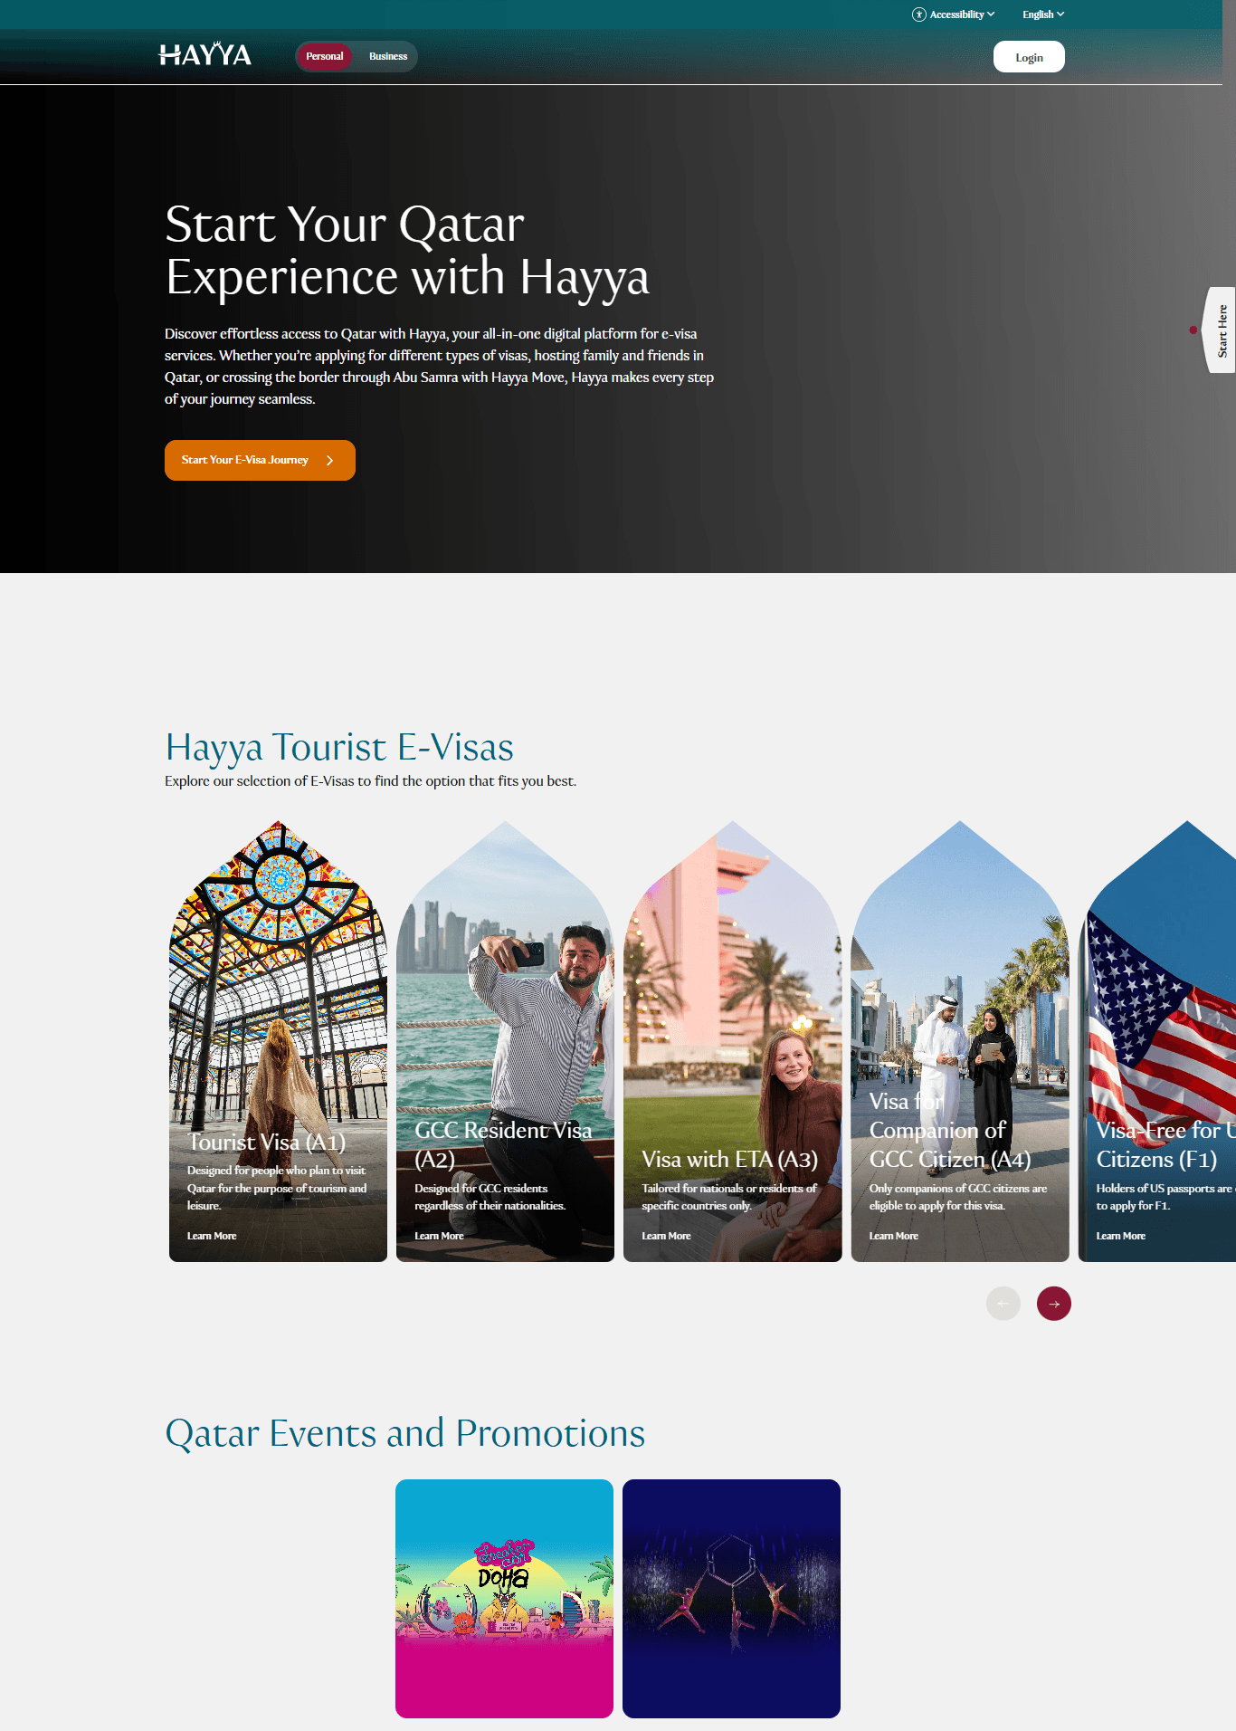Open the Start Here side tab
This screenshot has height=1731, width=1236.
1221,330
